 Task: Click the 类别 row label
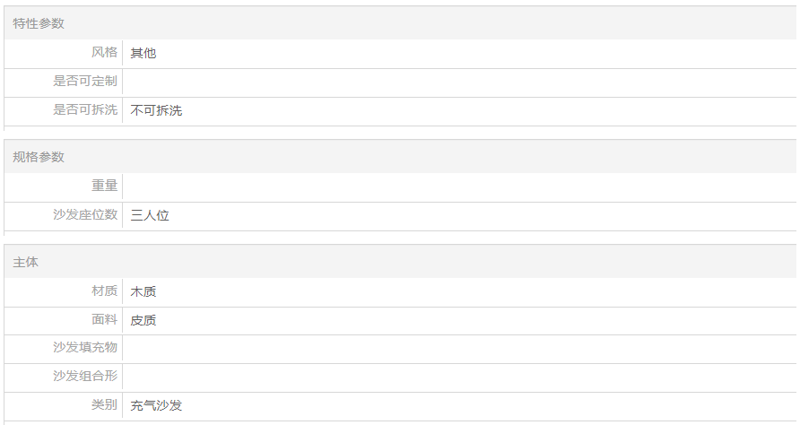(x=104, y=405)
